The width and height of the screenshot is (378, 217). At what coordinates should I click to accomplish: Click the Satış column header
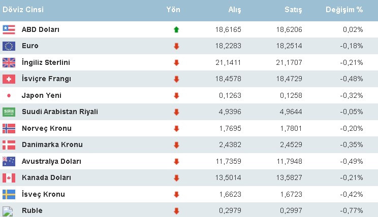(294, 10)
